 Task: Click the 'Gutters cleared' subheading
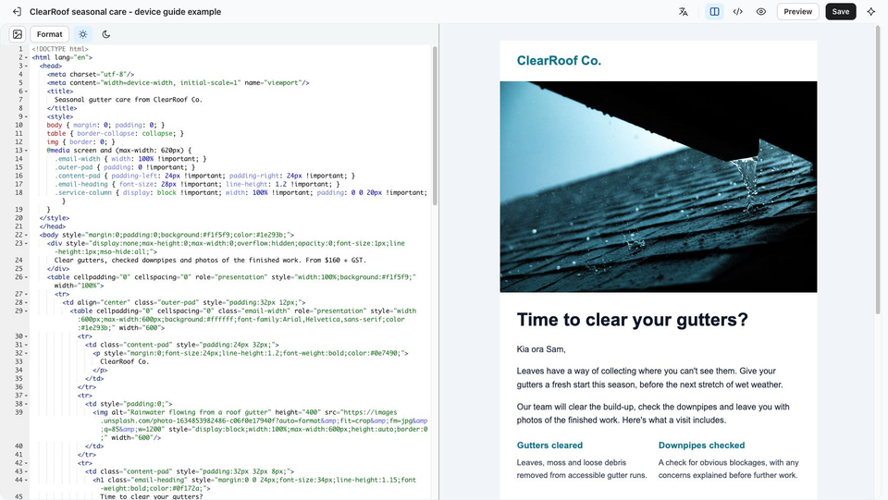coord(549,445)
